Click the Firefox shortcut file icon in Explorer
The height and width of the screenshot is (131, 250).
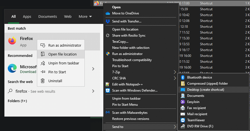coord(96,3)
